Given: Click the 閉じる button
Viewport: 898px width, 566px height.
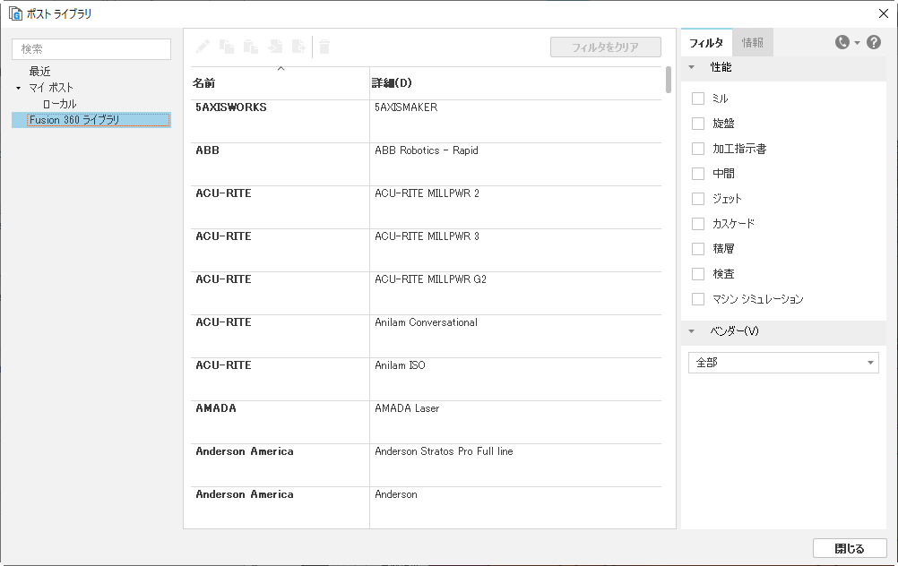Looking at the screenshot, I should 850,548.
